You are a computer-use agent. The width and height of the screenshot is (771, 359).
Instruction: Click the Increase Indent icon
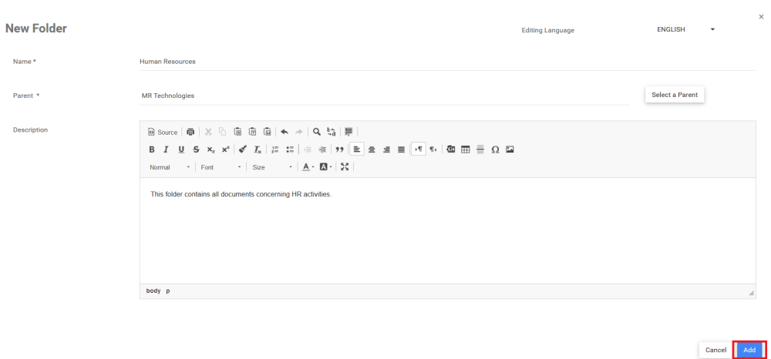point(322,149)
